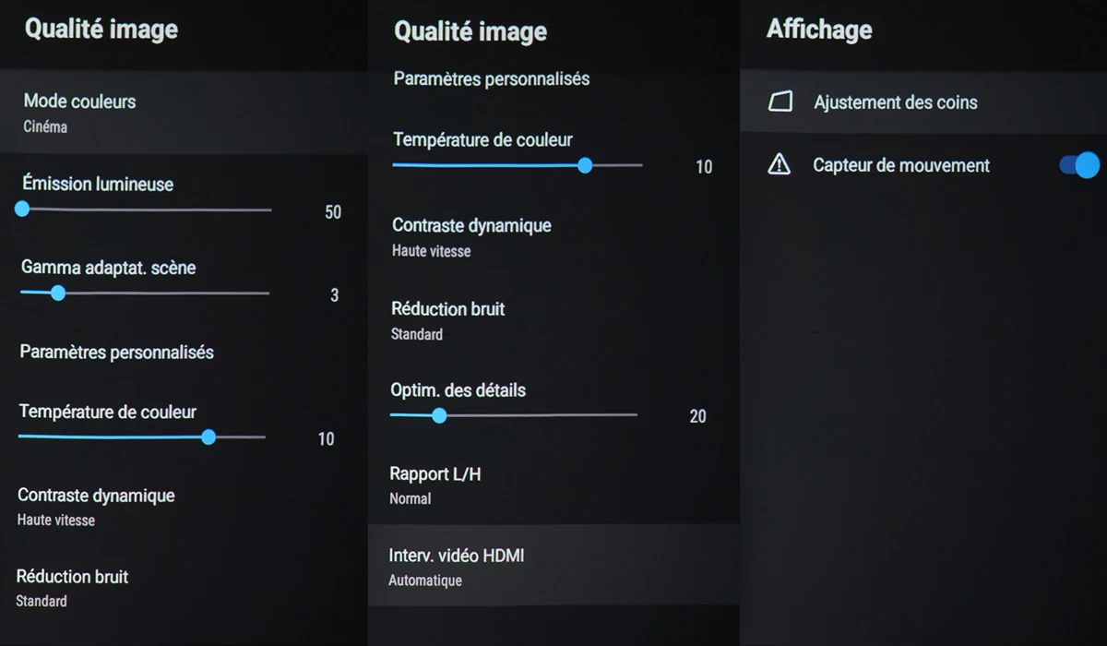Image resolution: width=1107 pixels, height=646 pixels.
Task: Click the Gamma adaptat. scène slider handle
Action: tap(58, 293)
